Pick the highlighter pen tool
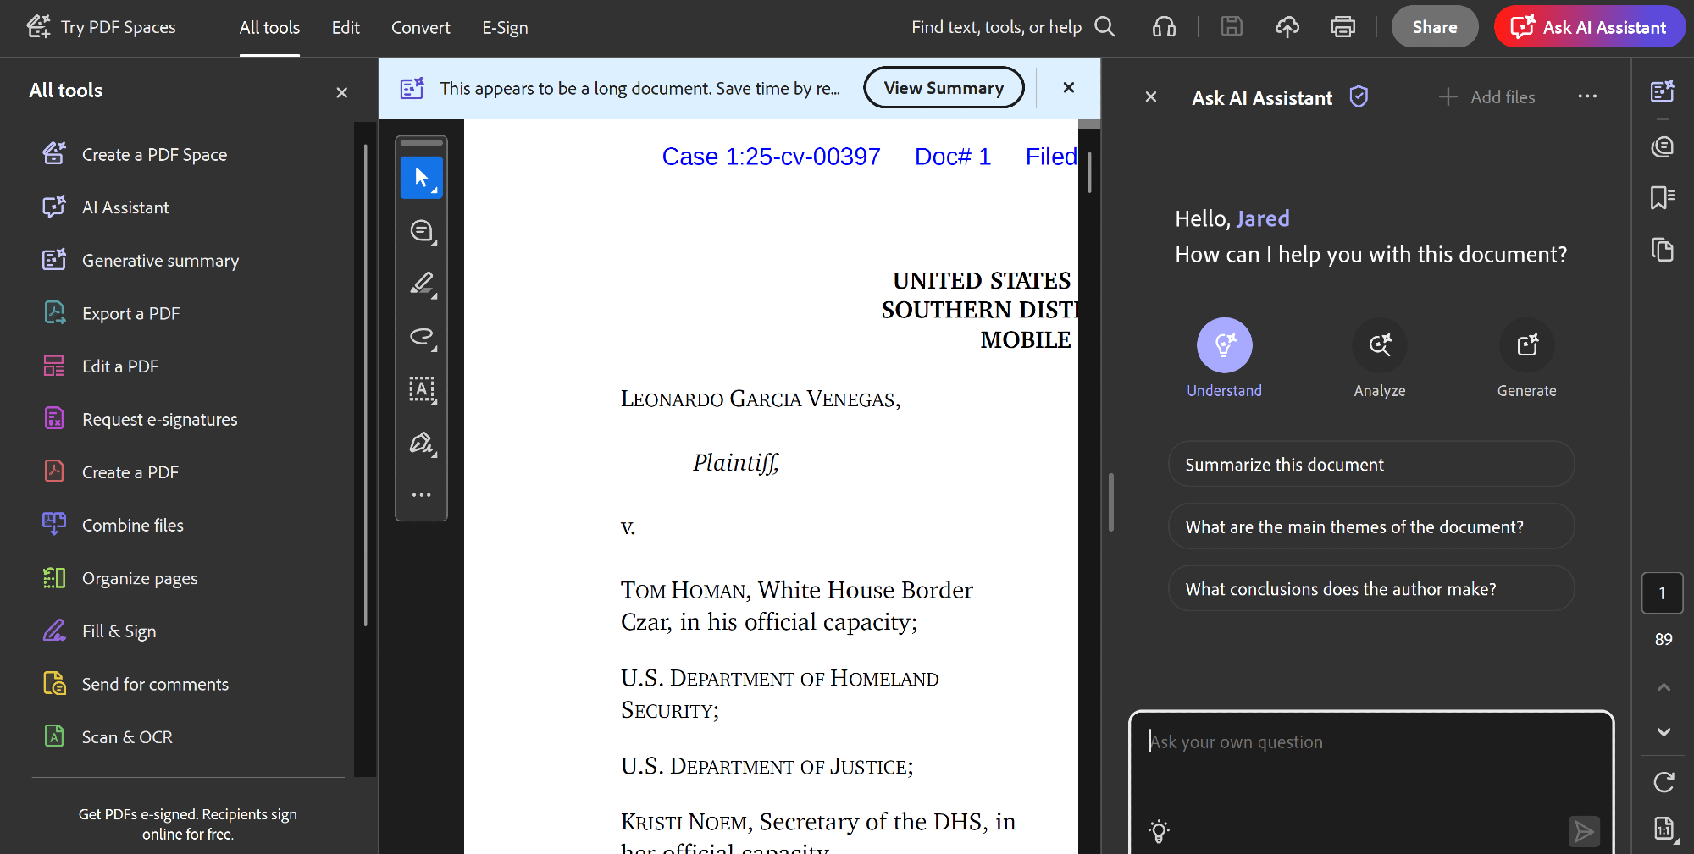 pyautogui.click(x=421, y=284)
